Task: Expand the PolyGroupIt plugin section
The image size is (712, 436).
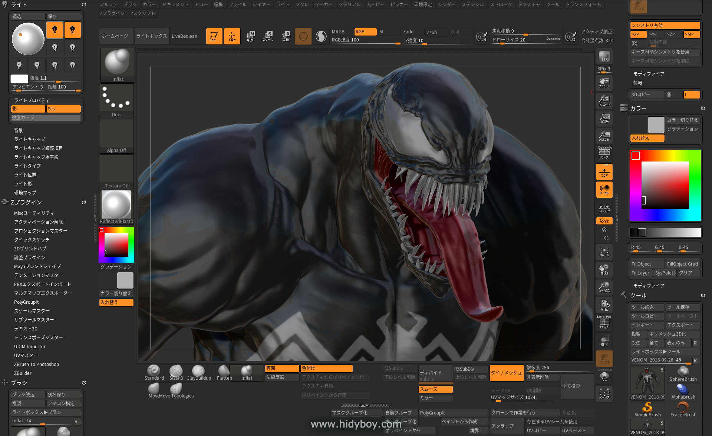Action: [26, 302]
